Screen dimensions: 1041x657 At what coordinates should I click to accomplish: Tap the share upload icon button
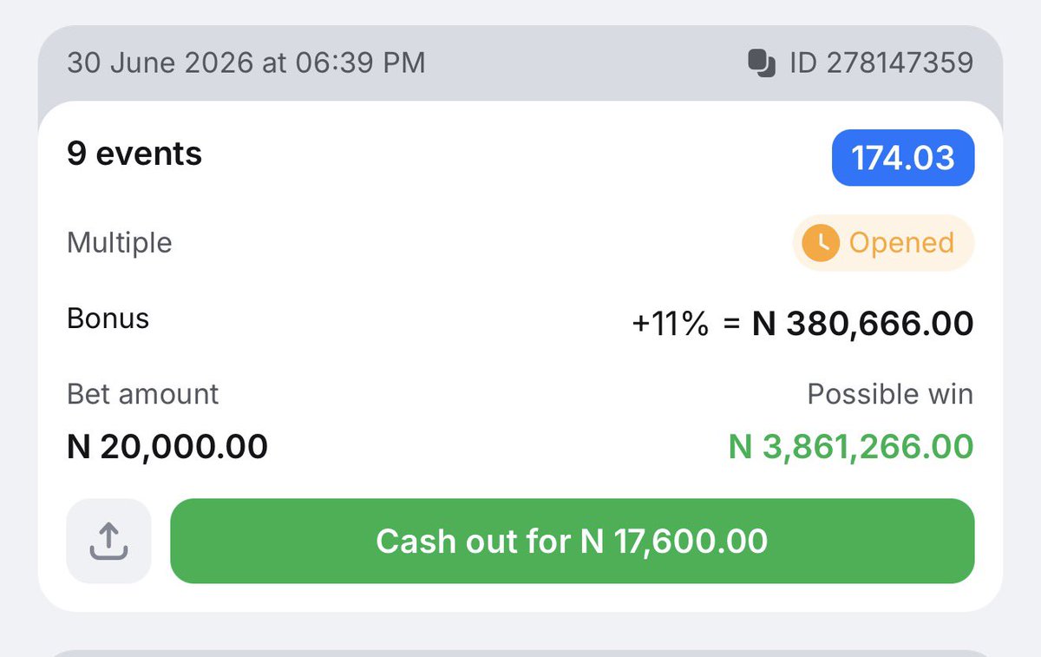coord(108,541)
